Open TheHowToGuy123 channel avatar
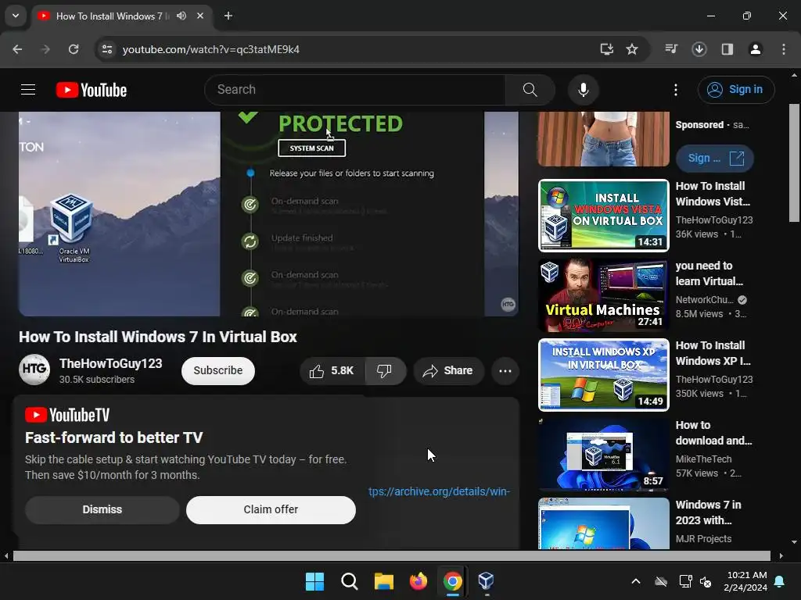801x600 pixels. tap(34, 370)
